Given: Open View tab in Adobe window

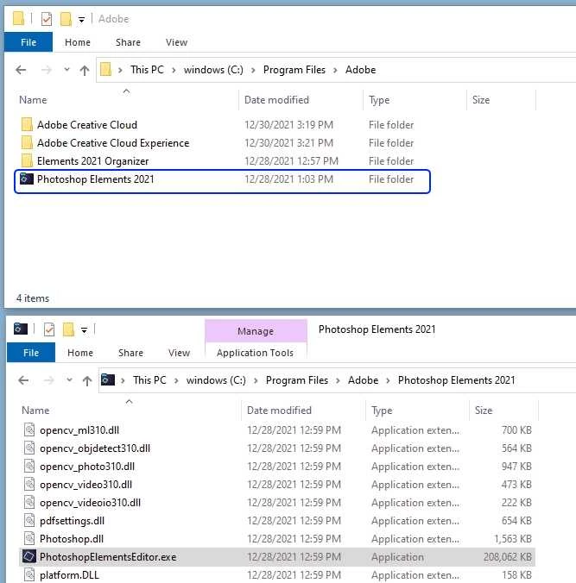Looking at the screenshot, I should pos(176,42).
